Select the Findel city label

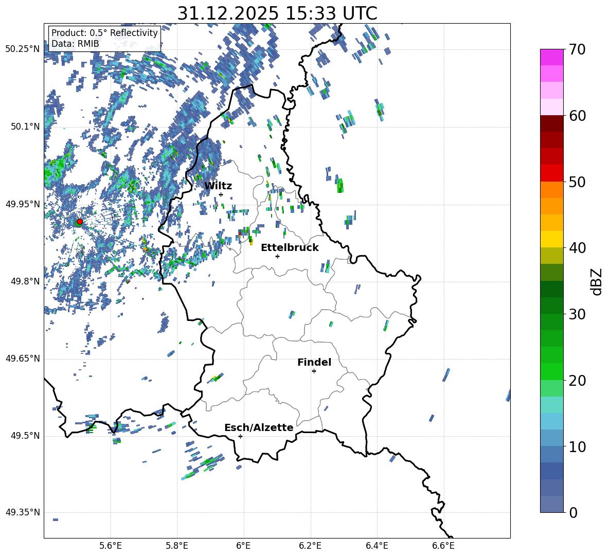314,362
